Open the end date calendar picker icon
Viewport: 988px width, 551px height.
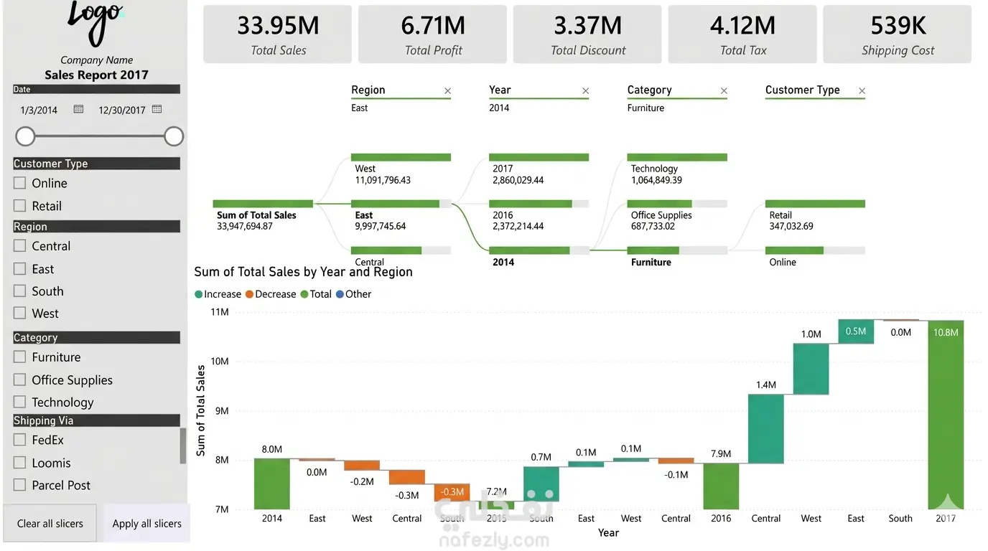157,109
